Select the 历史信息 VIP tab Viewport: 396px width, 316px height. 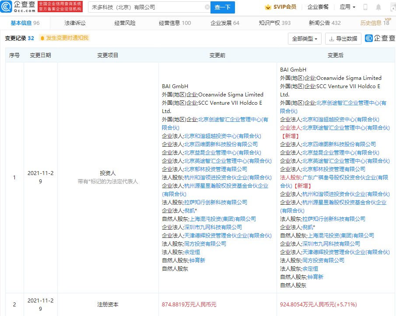375,22
